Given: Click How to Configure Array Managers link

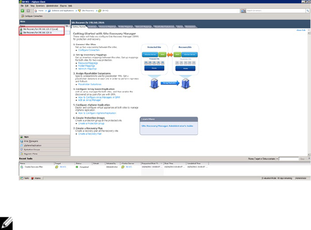Looking at the screenshot, I should [99, 97].
